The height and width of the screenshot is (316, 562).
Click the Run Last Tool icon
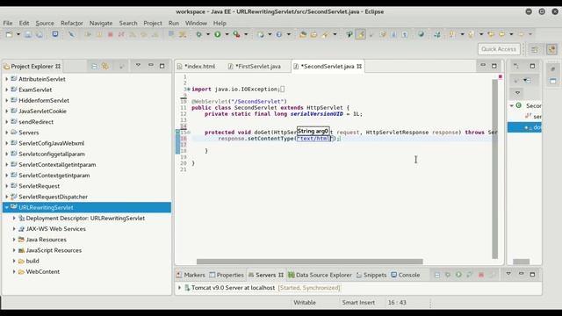point(236,34)
